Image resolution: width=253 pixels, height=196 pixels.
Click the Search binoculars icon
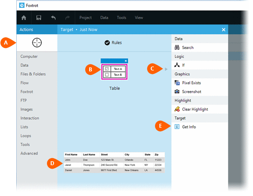[x=177, y=48]
